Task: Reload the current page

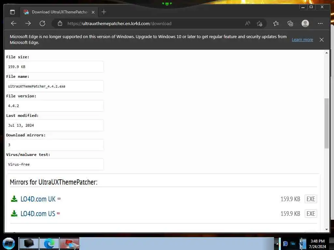Action: click(42, 23)
